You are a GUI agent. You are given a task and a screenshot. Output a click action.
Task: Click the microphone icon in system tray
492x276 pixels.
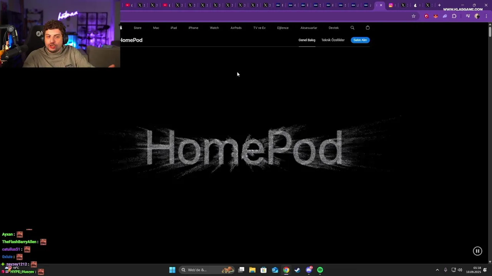[x=445, y=270]
